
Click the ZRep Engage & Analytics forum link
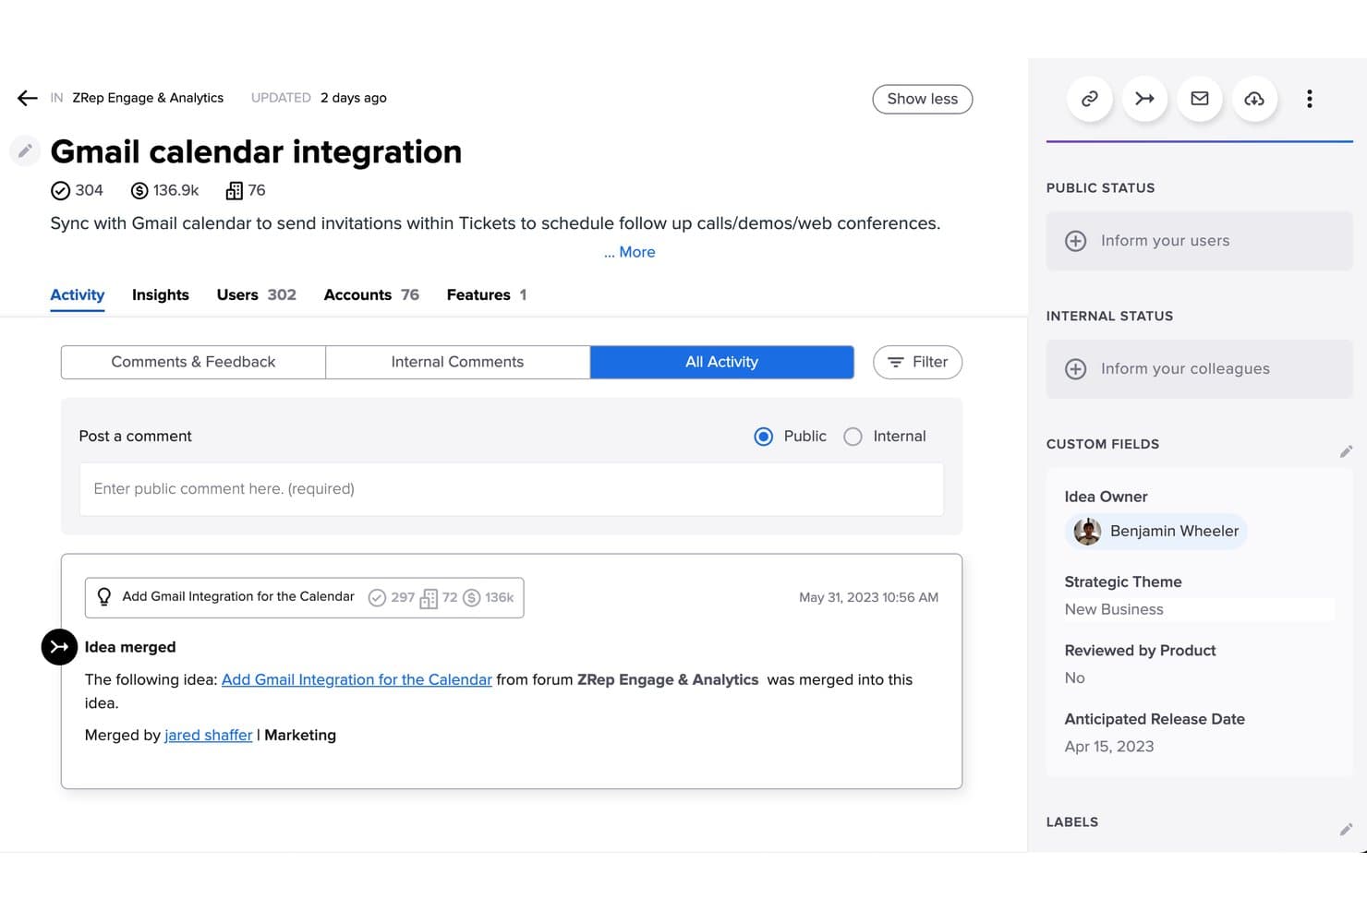148,98
